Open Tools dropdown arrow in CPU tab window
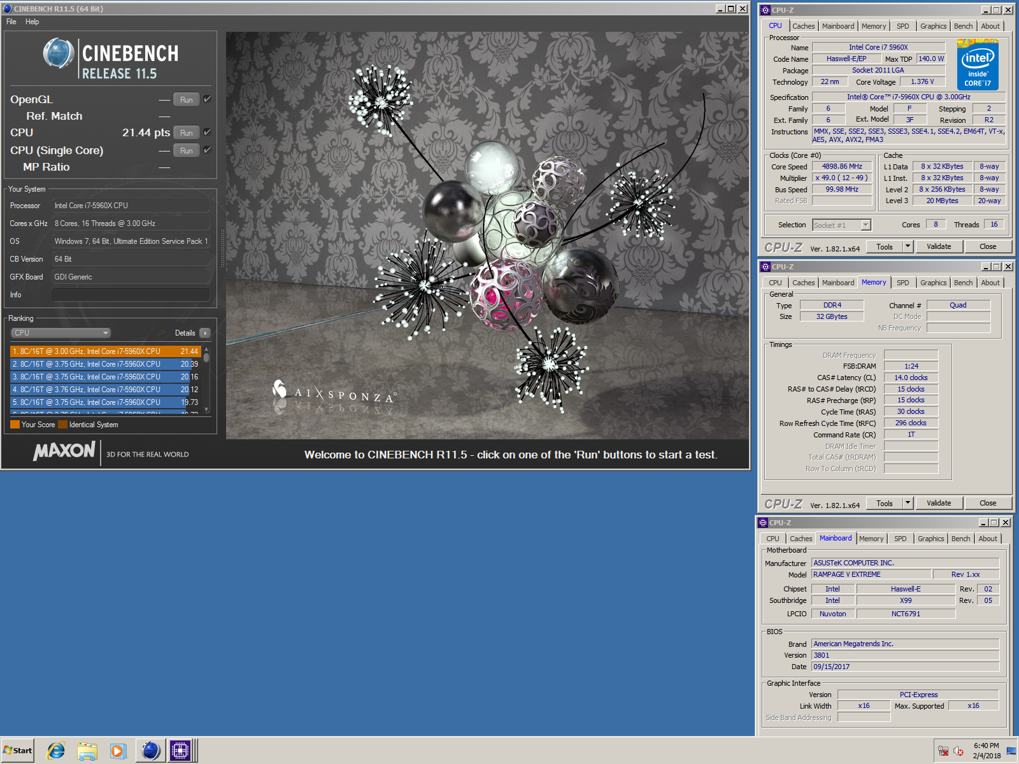This screenshot has width=1019, height=764. point(908,246)
